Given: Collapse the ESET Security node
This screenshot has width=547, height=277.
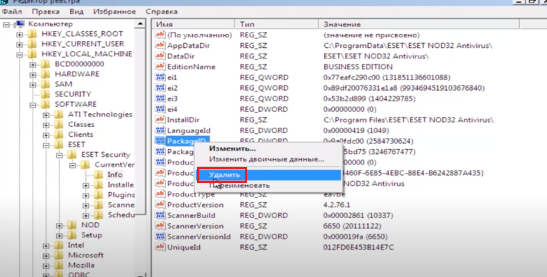Looking at the screenshot, I should coord(59,155).
